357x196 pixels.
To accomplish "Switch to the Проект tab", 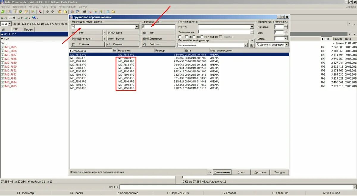I will 29,29.
